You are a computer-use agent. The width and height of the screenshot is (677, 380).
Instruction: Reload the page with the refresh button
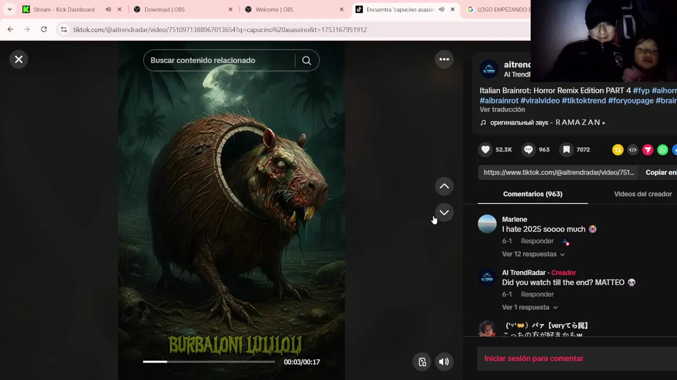pos(44,30)
